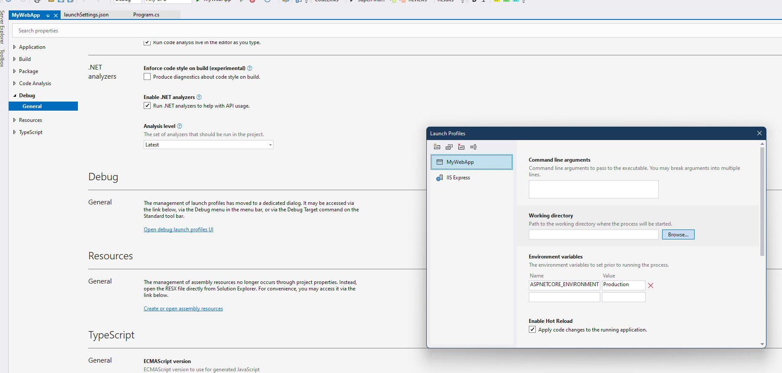Expand the Code Analysis section arrow
The width and height of the screenshot is (782, 373).
[14, 83]
